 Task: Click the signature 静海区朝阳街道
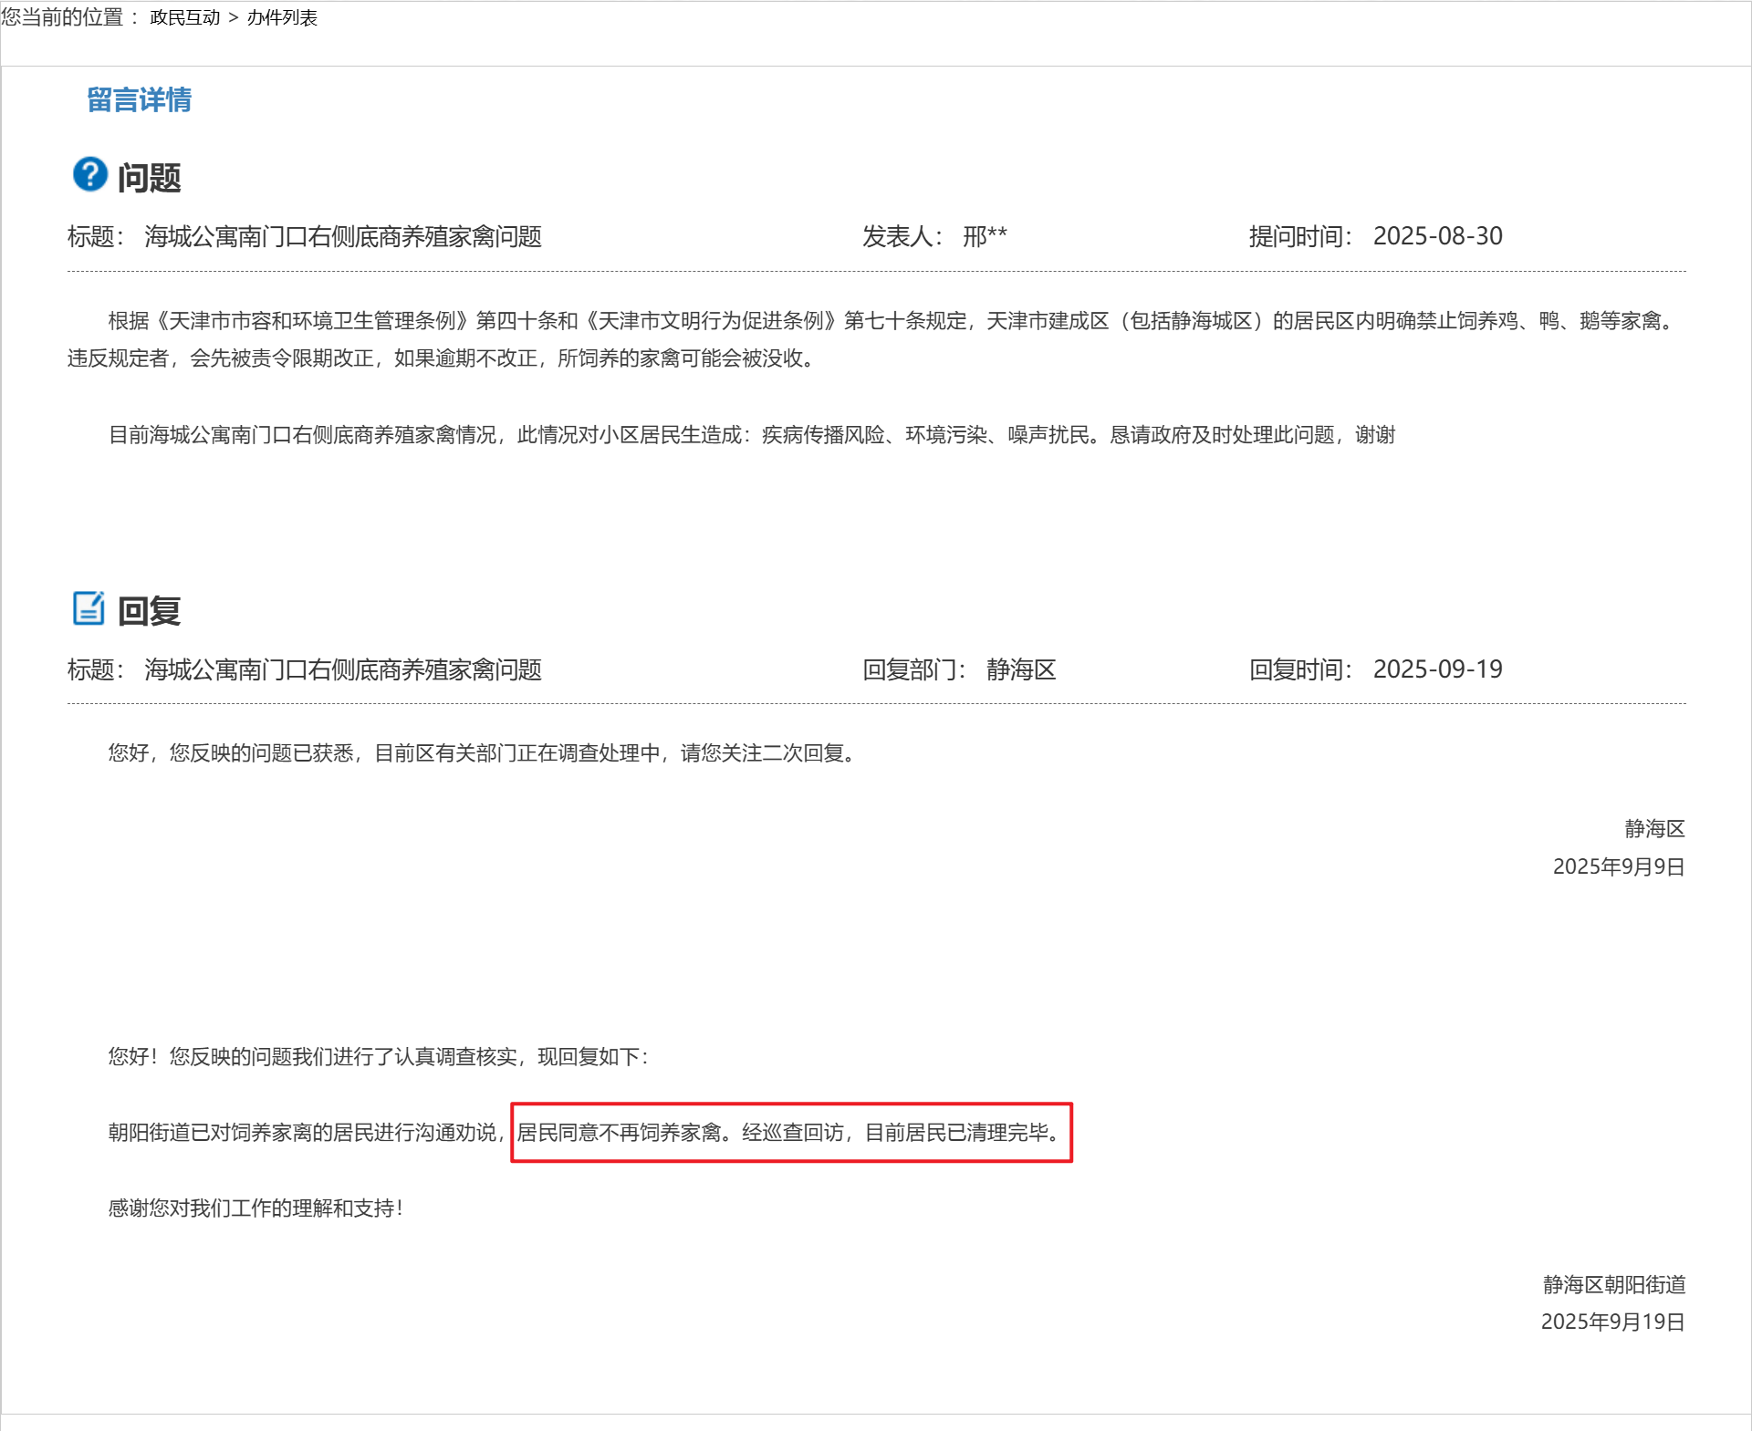click(1613, 1285)
